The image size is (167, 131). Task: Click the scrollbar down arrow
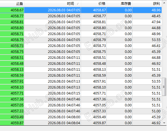click(x=164, y=123)
